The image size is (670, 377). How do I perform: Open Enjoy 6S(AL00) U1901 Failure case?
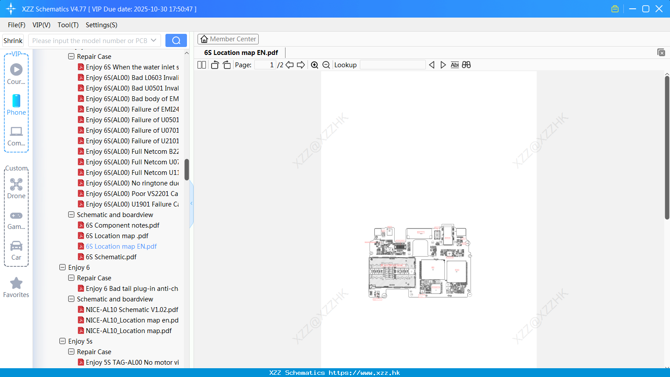[128, 204]
